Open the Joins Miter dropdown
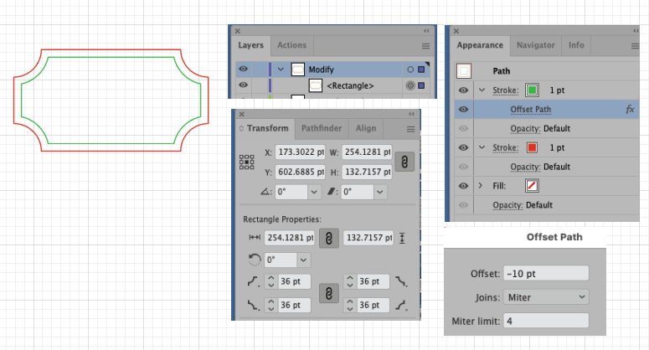The height and width of the screenshot is (350, 649). point(546,297)
